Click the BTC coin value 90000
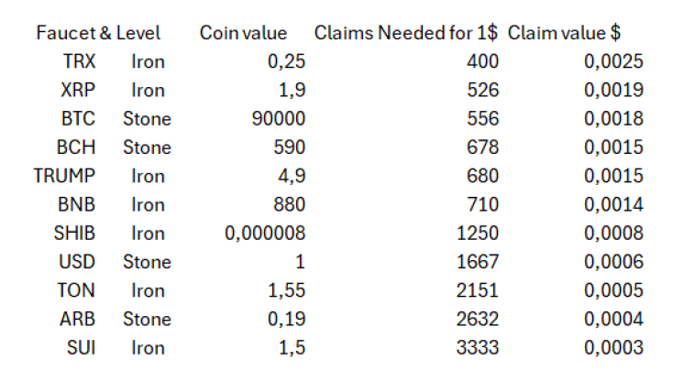The height and width of the screenshot is (371, 695). [279, 118]
